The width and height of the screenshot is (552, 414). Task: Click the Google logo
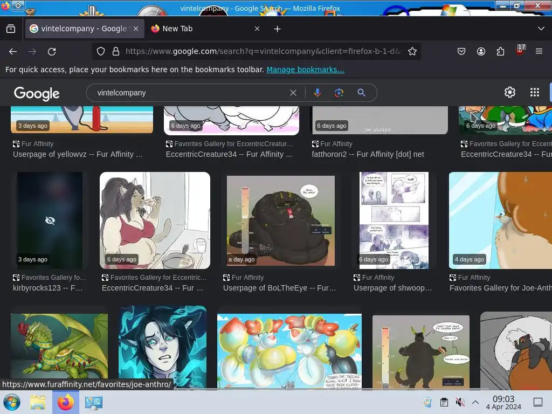point(37,93)
